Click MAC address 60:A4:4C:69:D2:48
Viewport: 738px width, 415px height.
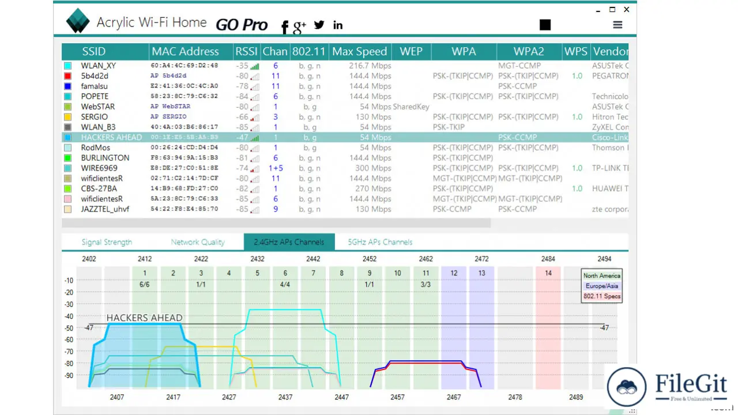184,66
